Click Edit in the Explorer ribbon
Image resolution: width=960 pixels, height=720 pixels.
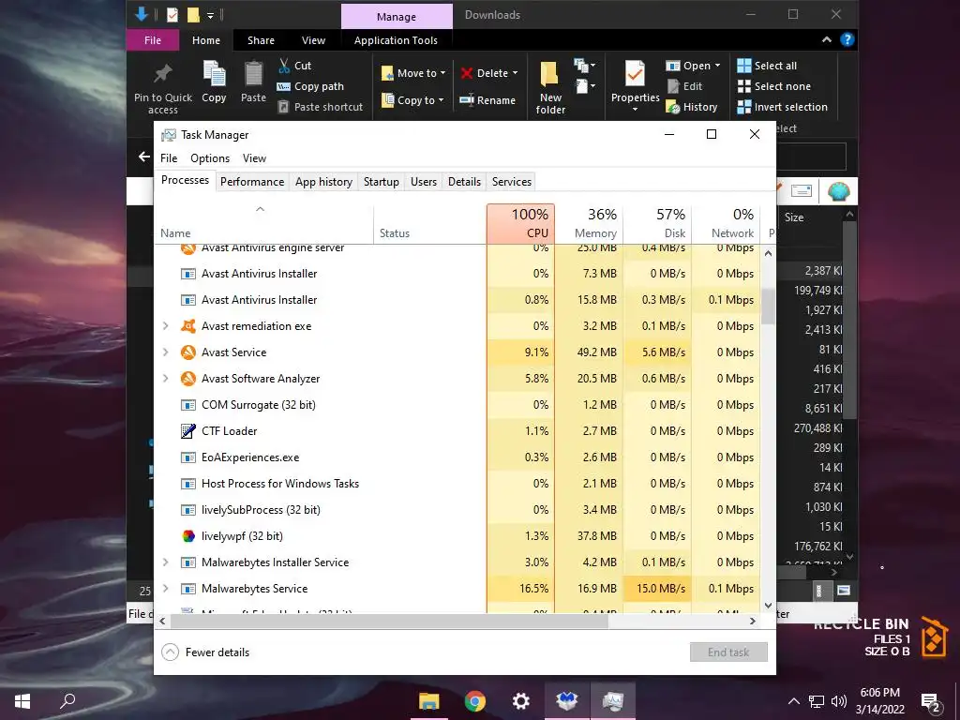point(684,86)
